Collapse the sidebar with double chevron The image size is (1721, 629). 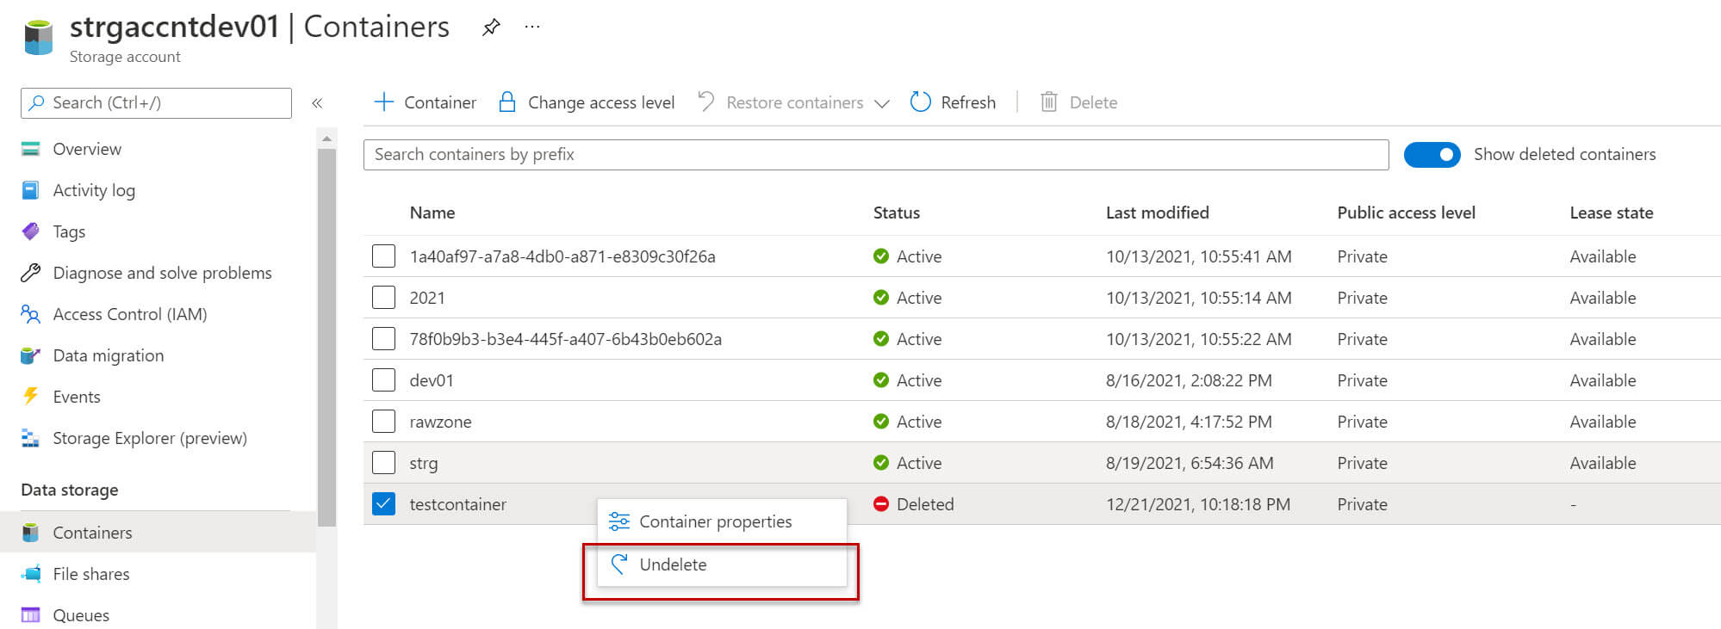click(317, 103)
